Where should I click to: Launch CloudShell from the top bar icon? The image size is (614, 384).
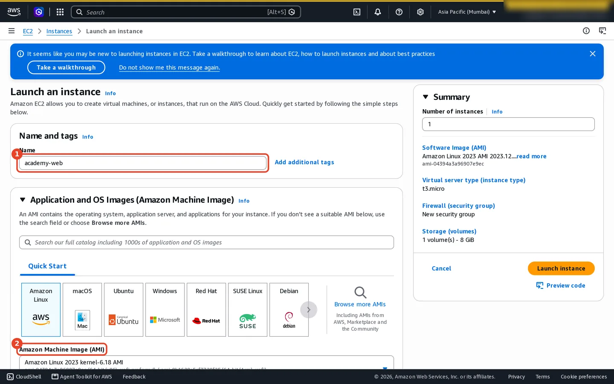tap(357, 12)
